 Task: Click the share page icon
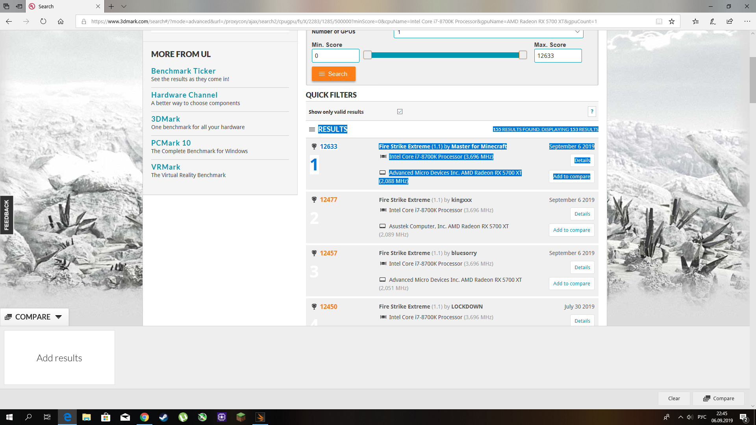[730, 22]
